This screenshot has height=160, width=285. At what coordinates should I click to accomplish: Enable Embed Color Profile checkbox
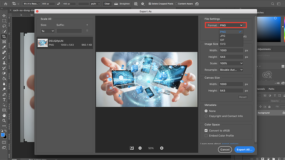pyautogui.click(x=206, y=135)
